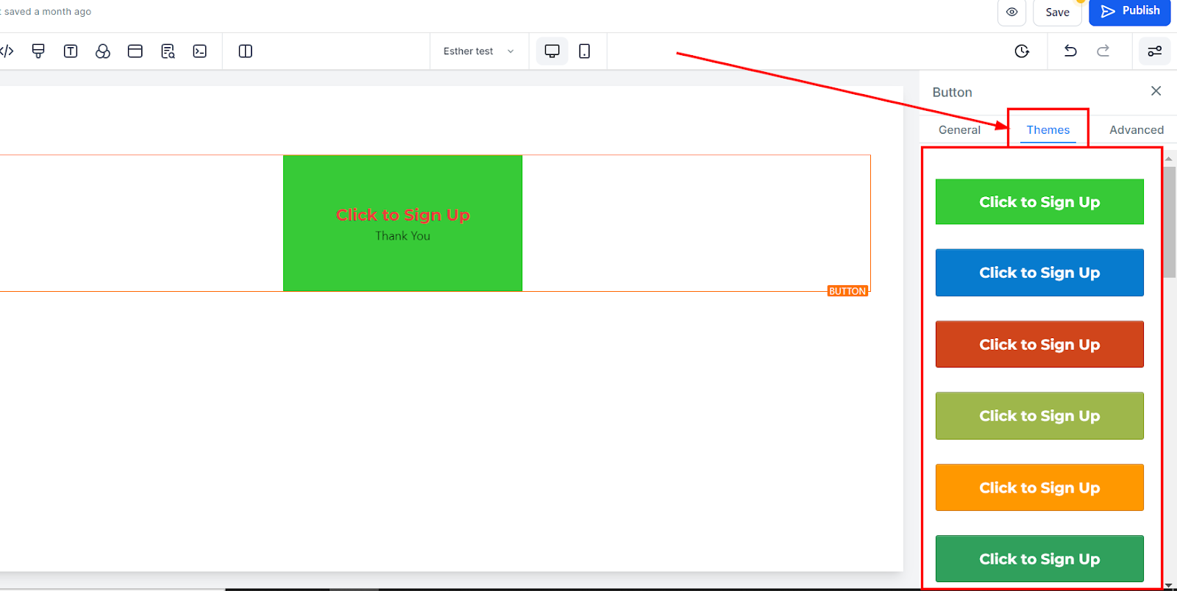Click the themes panel vertical scrollbar
Viewport: 1177px width, 591px height.
[x=1169, y=222]
